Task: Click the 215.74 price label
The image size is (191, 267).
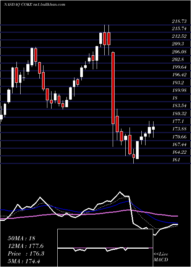Action: [179, 29]
